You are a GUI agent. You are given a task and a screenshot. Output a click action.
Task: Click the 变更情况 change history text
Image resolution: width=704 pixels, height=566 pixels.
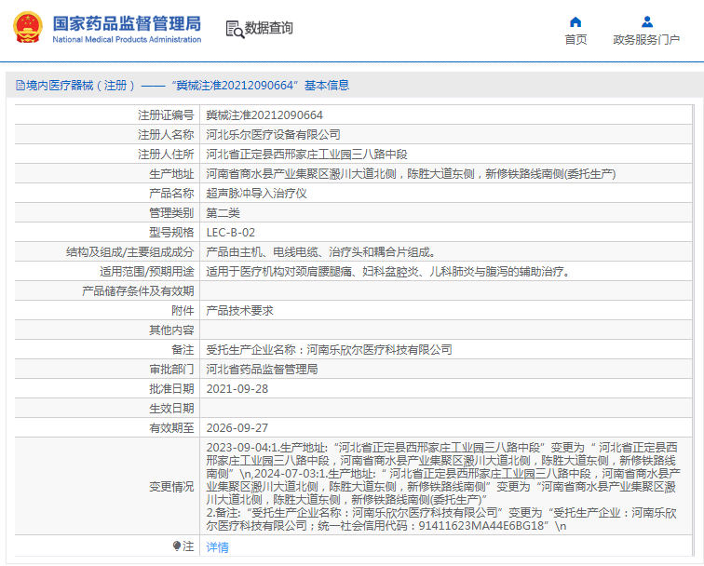click(x=443, y=487)
